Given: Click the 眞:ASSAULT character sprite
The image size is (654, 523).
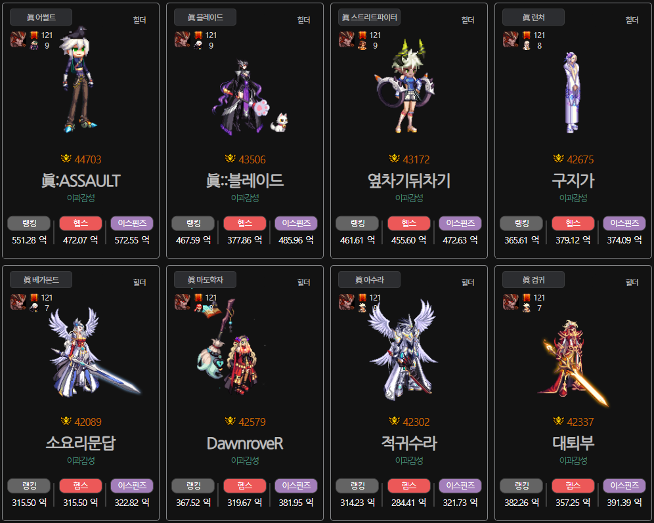Looking at the screenshot, I should click(x=78, y=80).
